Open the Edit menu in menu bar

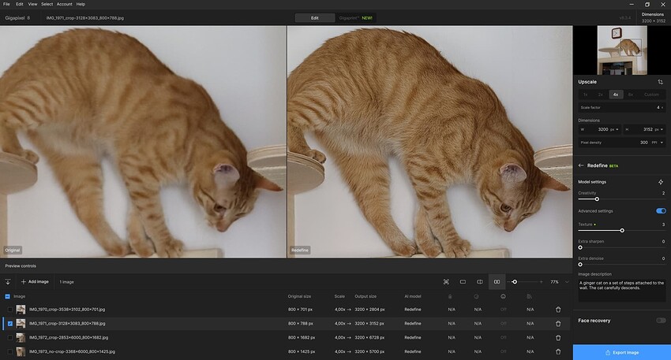(x=20, y=4)
